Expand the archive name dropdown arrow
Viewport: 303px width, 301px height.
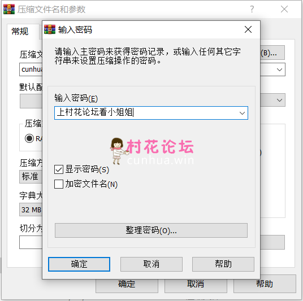tap(279, 69)
